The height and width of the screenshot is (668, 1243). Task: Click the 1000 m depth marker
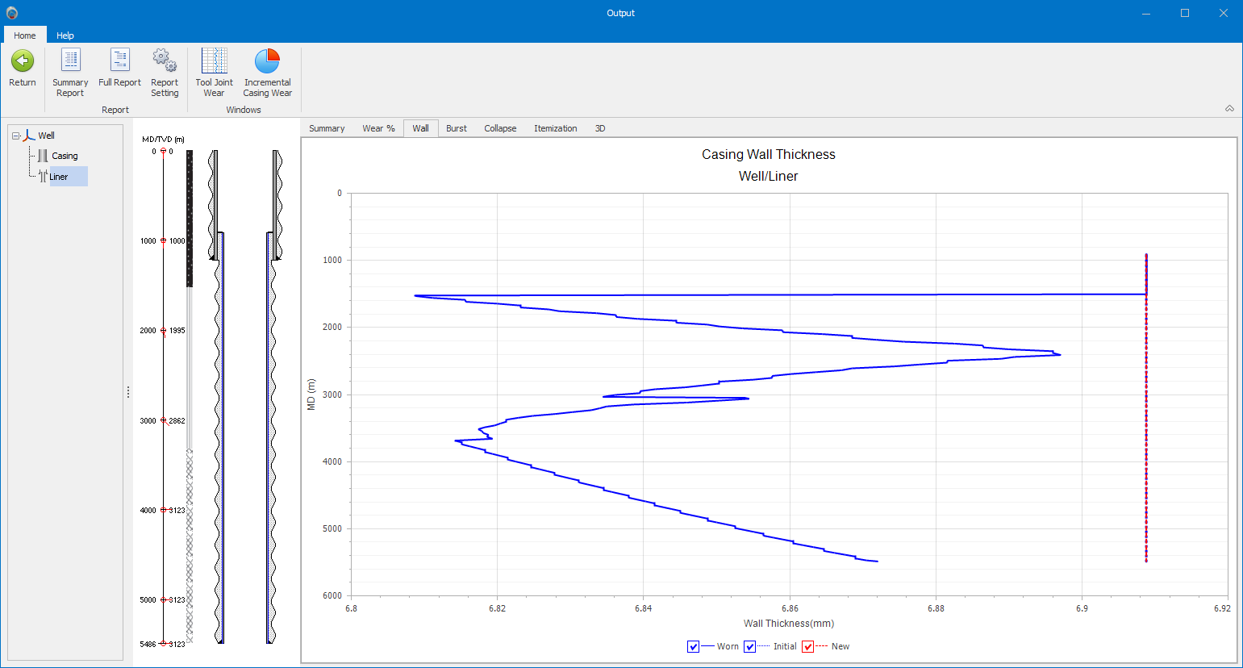point(163,240)
